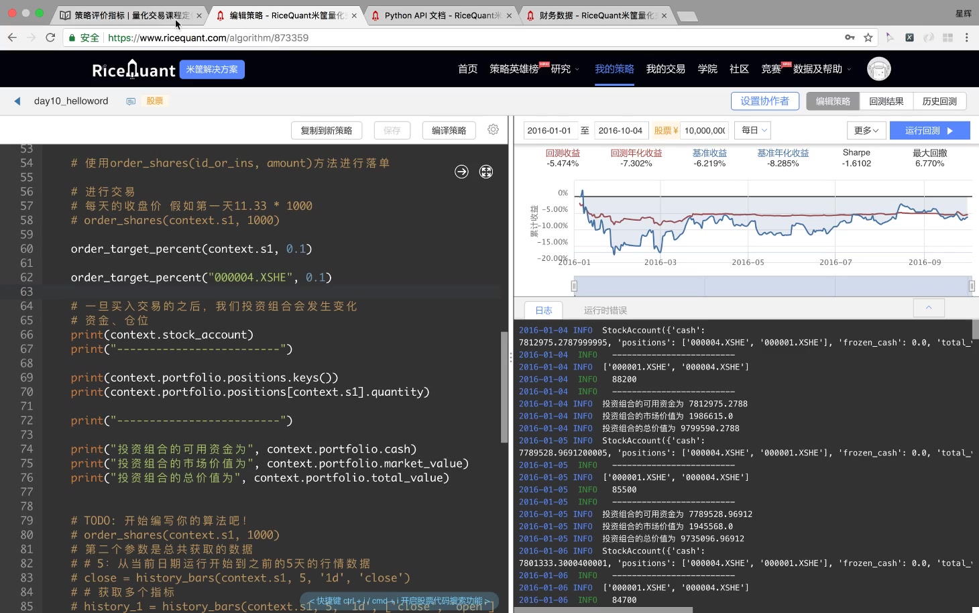979x613 pixels.
Task: Open the Chrome three-dot menu
Action: pos(966,38)
